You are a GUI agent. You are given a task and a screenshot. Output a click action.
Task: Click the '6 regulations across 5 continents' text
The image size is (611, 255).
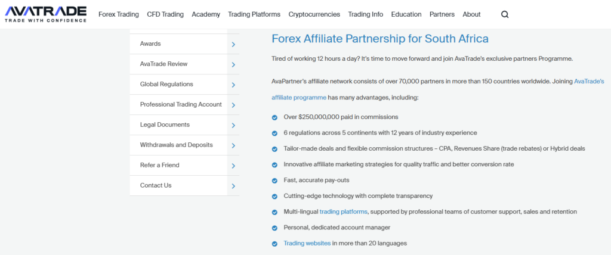[x=380, y=133]
